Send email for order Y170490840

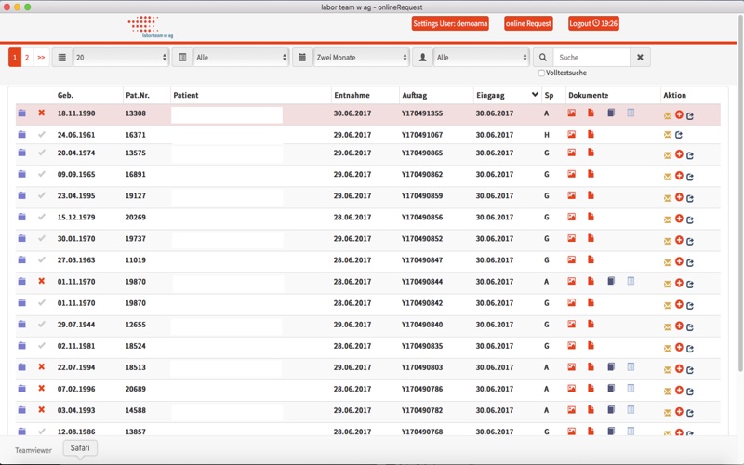[668, 326]
